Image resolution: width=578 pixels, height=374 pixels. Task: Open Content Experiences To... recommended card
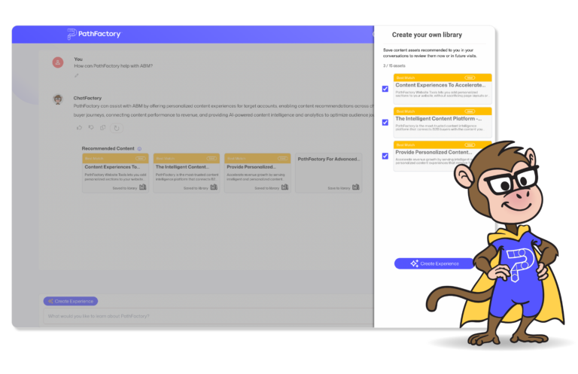pos(115,173)
